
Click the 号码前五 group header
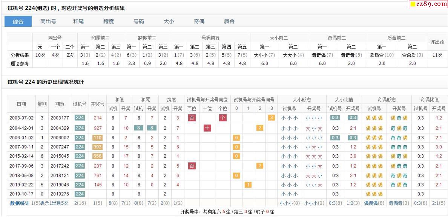[210, 38]
